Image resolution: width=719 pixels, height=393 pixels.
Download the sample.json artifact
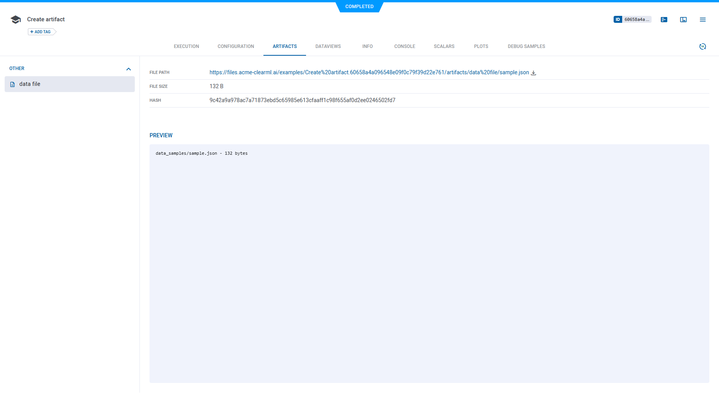(533, 72)
